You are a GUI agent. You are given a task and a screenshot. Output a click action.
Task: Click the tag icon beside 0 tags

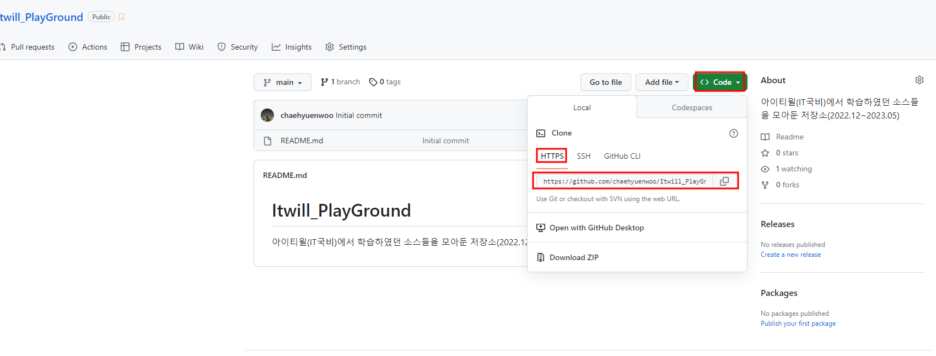click(x=373, y=82)
